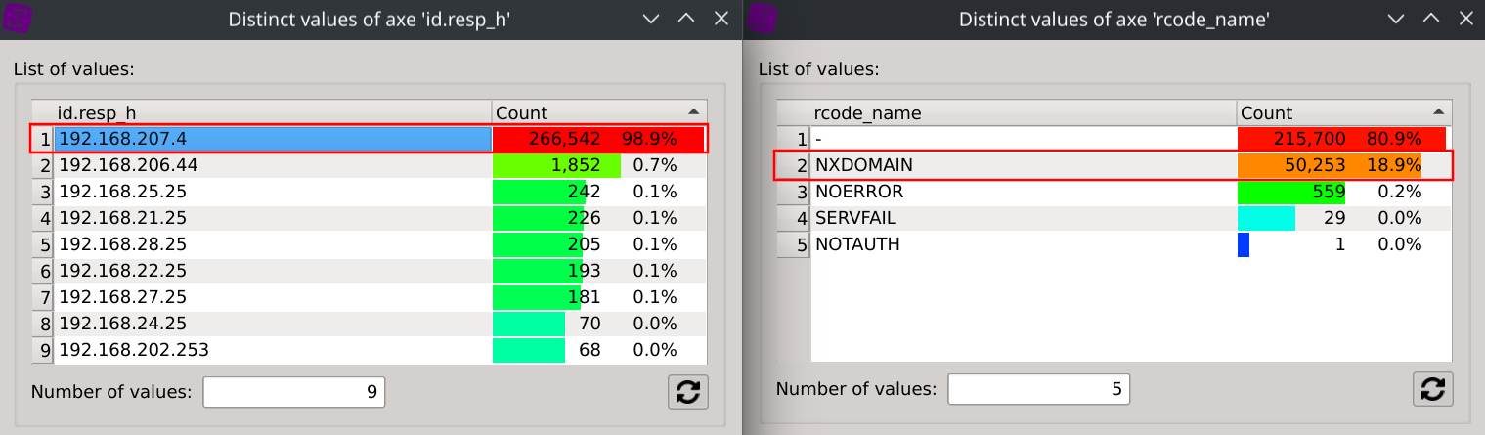Select the NXDOMAIN value row
Image resolution: width=1485 pixels, height=435 pixels.
[1023, 165]
